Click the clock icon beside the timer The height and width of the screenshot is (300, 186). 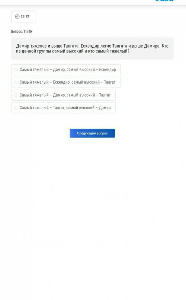pyautogui.click(x=17, y=16)
